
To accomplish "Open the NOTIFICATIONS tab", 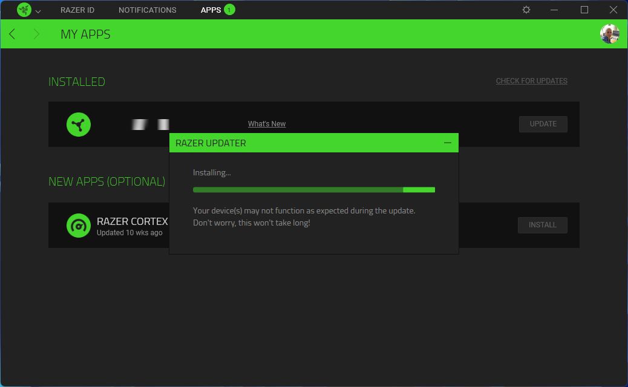I will tap(148, 10).
